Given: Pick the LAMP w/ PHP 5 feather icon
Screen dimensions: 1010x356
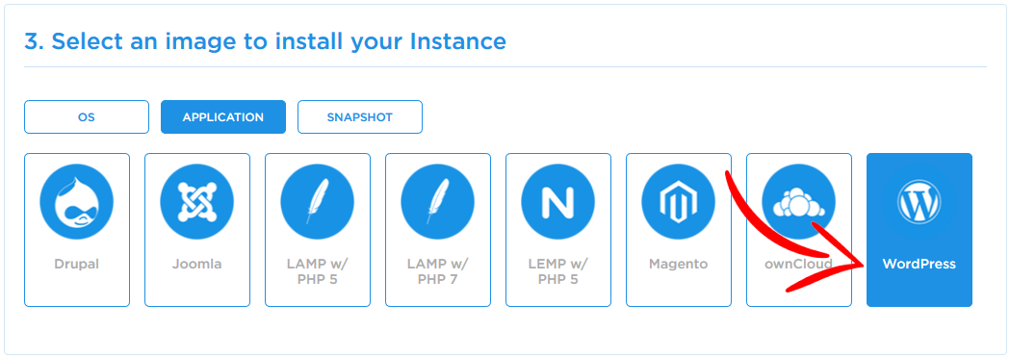Looking at the screenshot, I should click(x=318, y=201).
